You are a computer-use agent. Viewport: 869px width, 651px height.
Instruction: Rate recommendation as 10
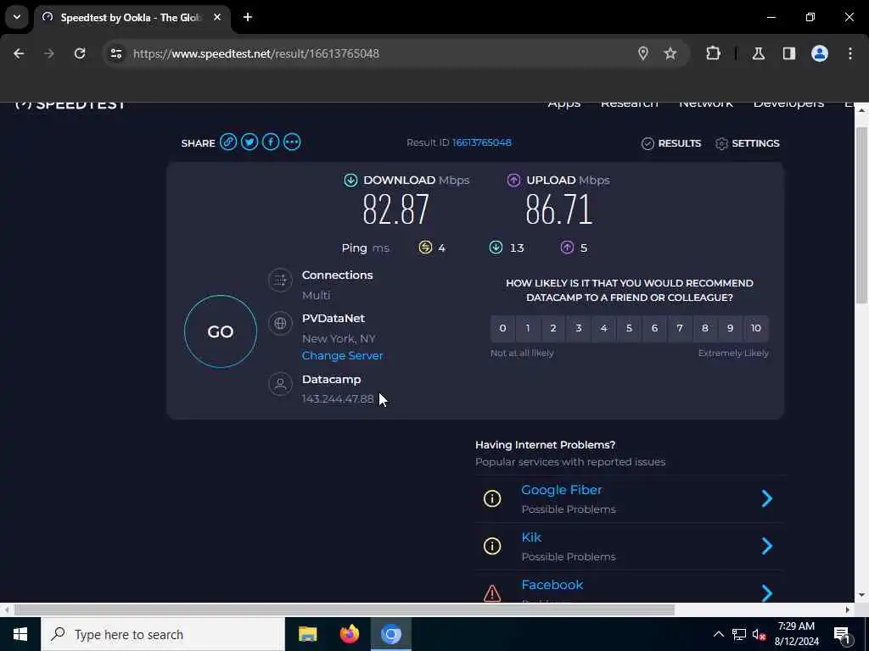[756, 328]
